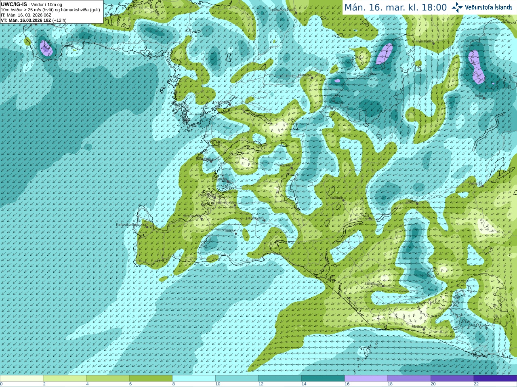Viewport: 517px width, 387px height.
Task: Click the Sámsstaðir station label
Action: [373, 284]
